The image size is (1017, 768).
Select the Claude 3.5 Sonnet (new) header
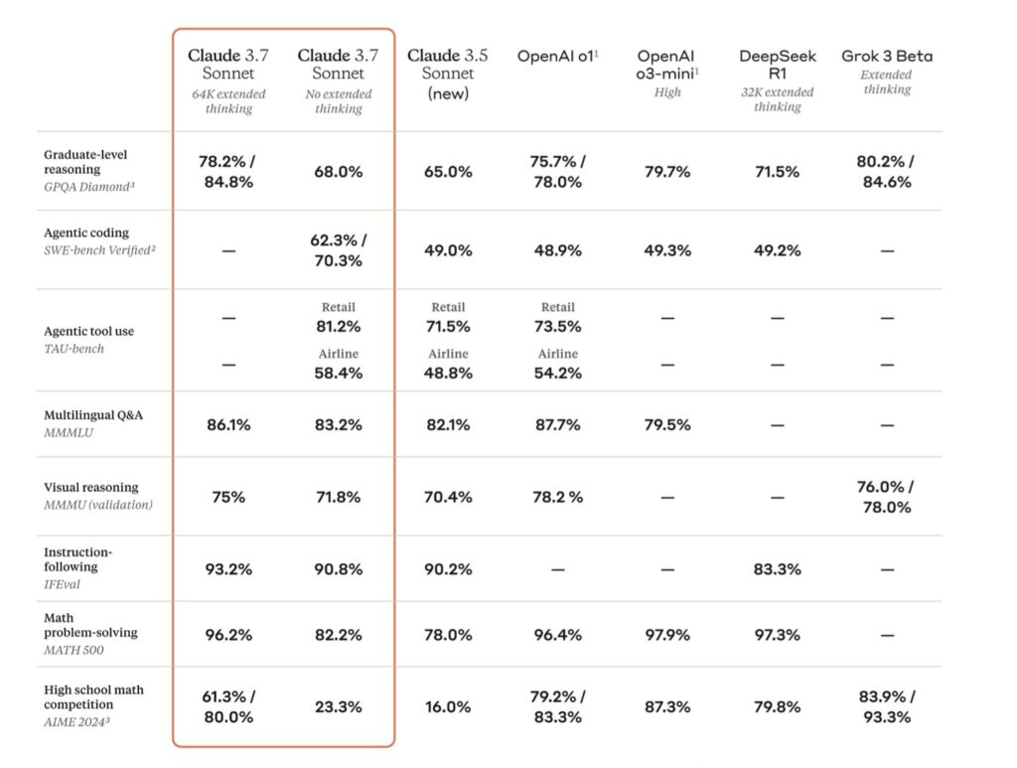coord(448,74)
